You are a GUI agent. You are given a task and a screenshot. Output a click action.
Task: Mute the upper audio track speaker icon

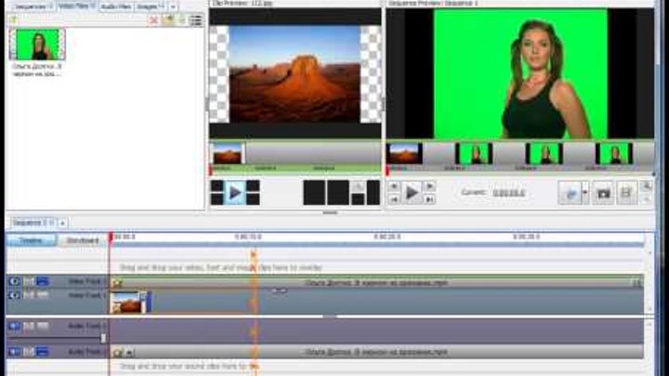point(14,326)
